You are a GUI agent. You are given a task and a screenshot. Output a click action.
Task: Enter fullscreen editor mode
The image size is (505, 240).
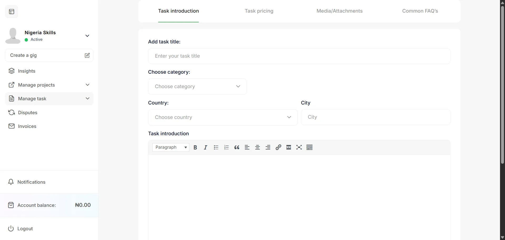[x=299, y=147]
